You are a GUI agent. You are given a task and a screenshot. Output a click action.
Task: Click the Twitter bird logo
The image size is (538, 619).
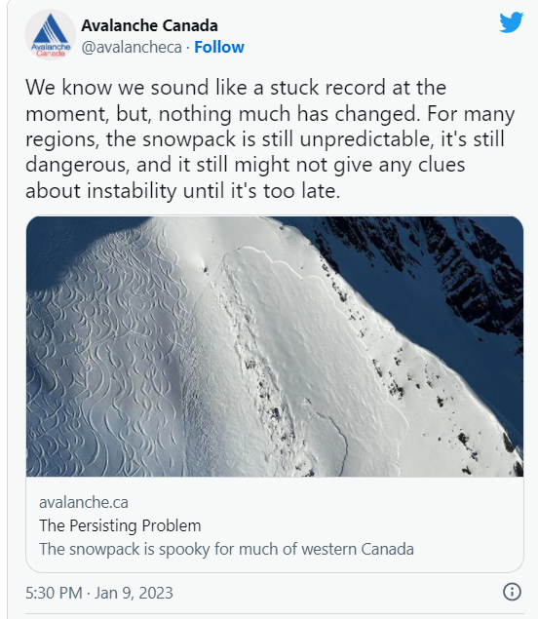coord(511,22)
